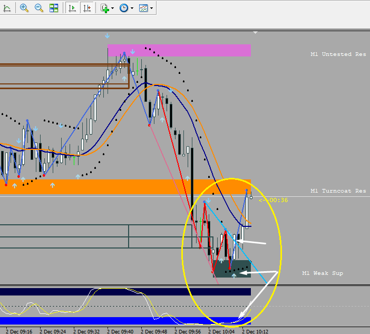Expand the Periods dropdown arrow

[x=132, y=8]
